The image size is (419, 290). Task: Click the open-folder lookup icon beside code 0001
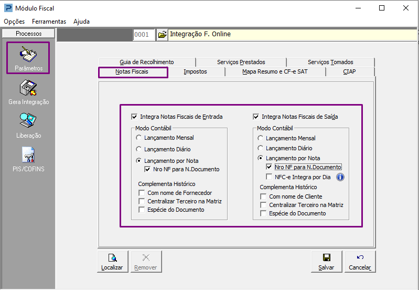click(x=162, y=35)
